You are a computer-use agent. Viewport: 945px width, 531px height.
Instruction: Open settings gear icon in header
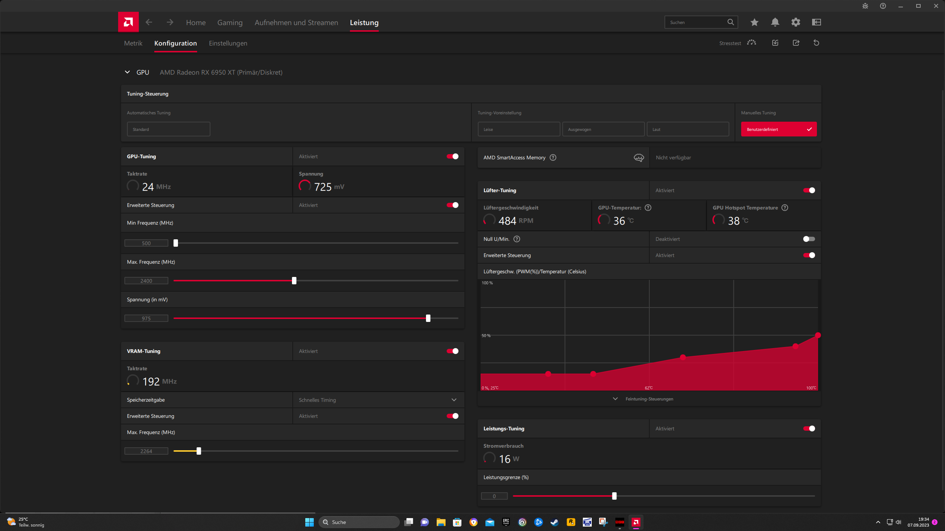tap(795, 22)
